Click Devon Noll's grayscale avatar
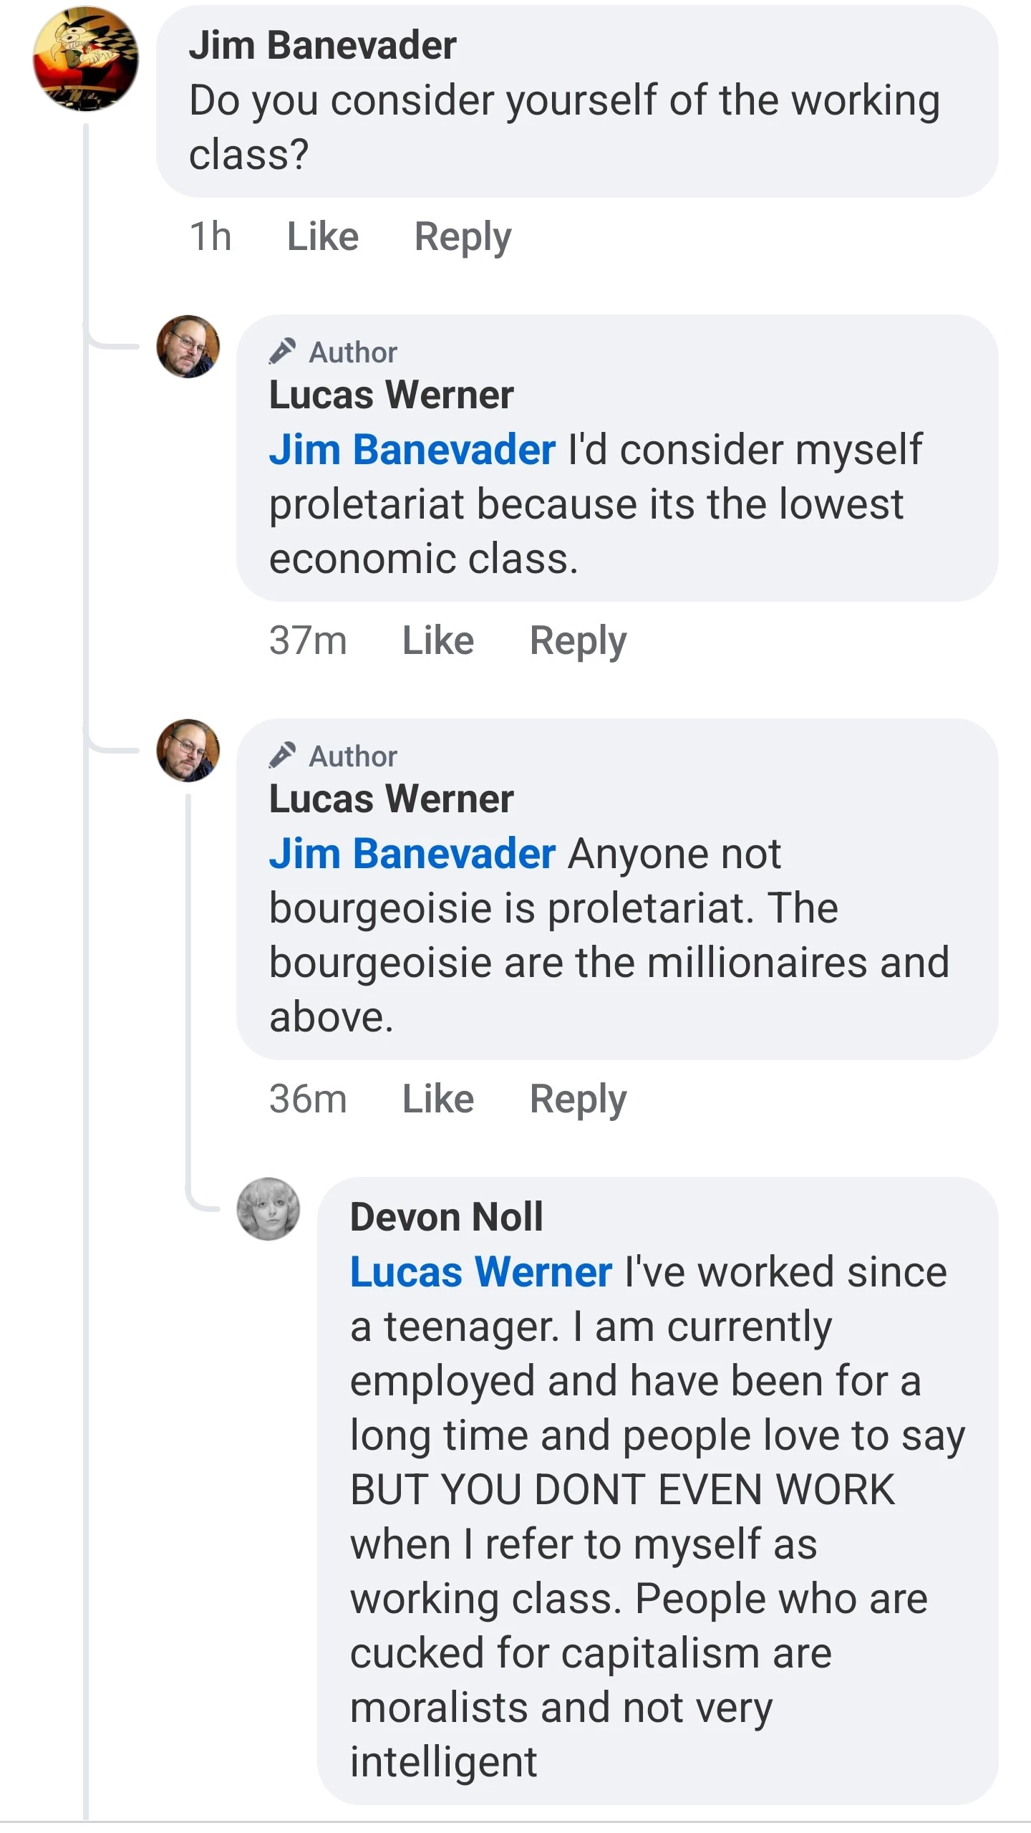This screenshot has width=1031, height=1833. pos(268,1208)
